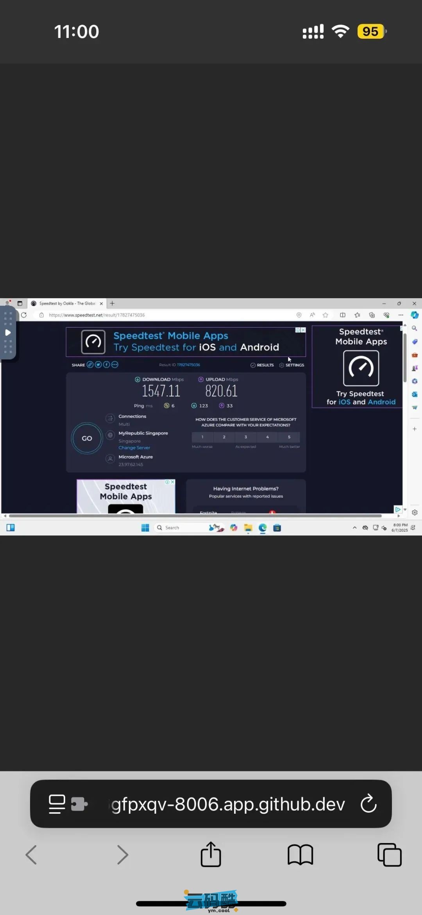422x915 pixels.
Task: Open Edge settings and more menu
Action: pos(401,315)
